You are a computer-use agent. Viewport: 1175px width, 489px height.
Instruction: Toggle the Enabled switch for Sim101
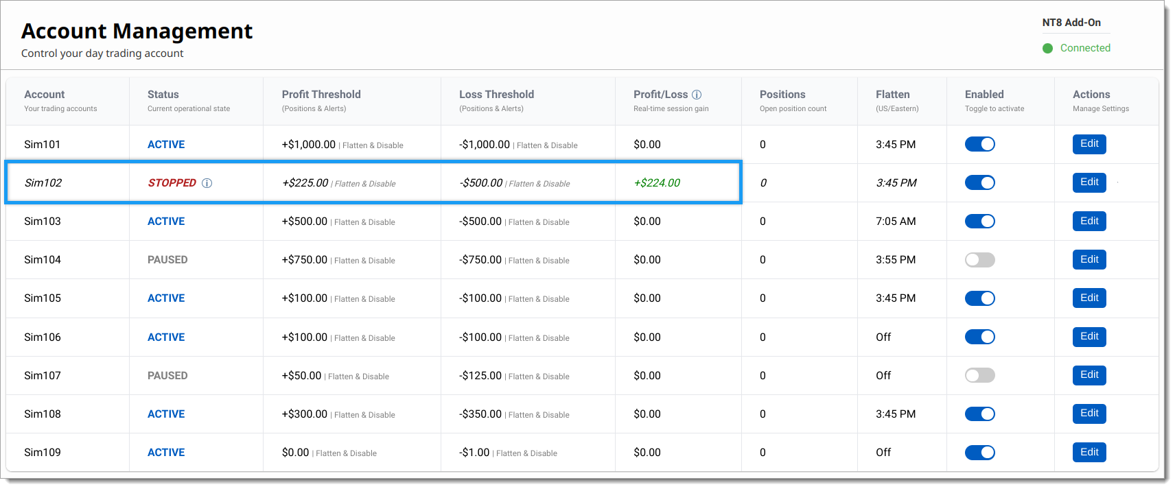coord(979,144)
